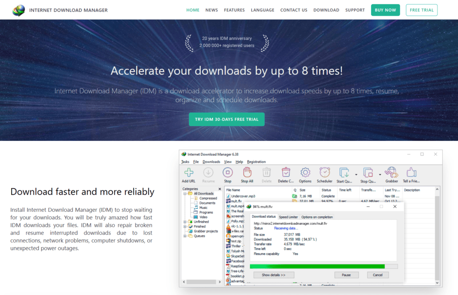The width and height of the screenshot is (458, 295).
Task: Click the Categories horizontal scrollbar track
Action: pos(202,282)
